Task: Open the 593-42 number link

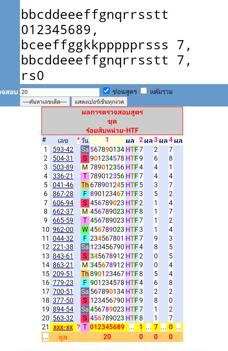Action: pos(63,149)
